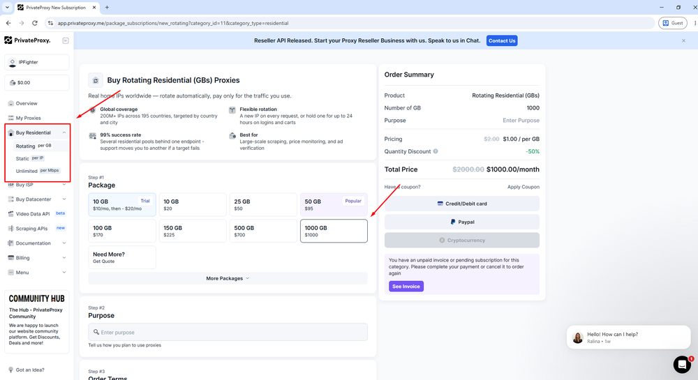Pay with Credit/Debit card
This screenshot has width=698, height=380.
[462, 204]
